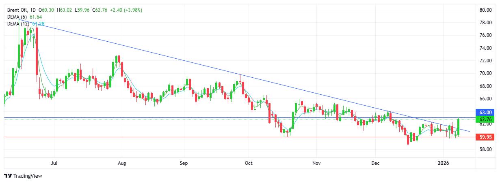Image resolution: width=500 pixels, height=183 pixels.
Task: Click the 80.00 level on price scale
Action: tap(486, 10)
